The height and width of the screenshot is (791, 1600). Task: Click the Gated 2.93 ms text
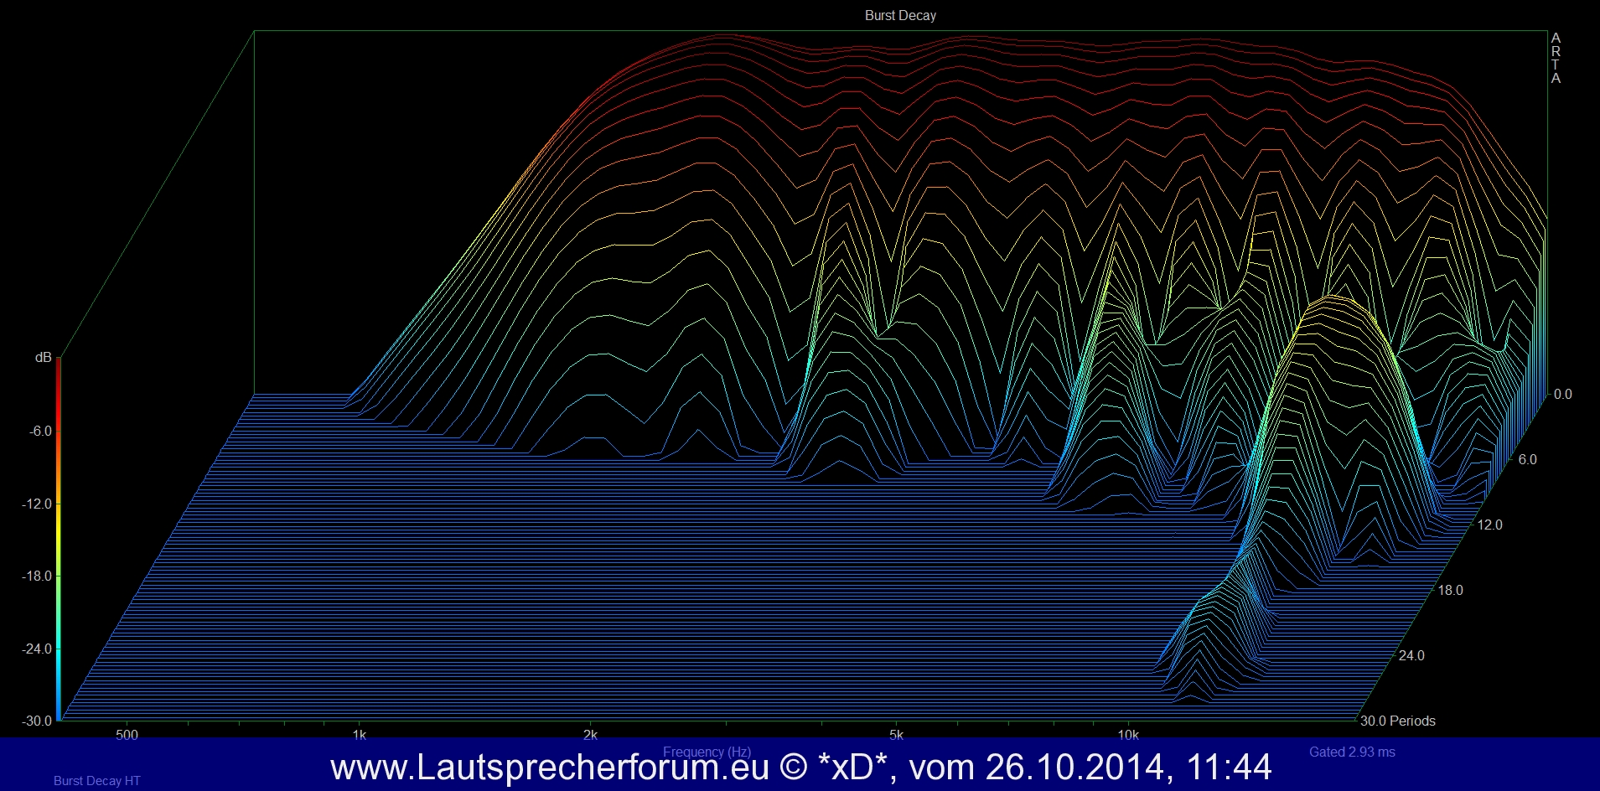pyautogui.click(x=1352, y=752)
